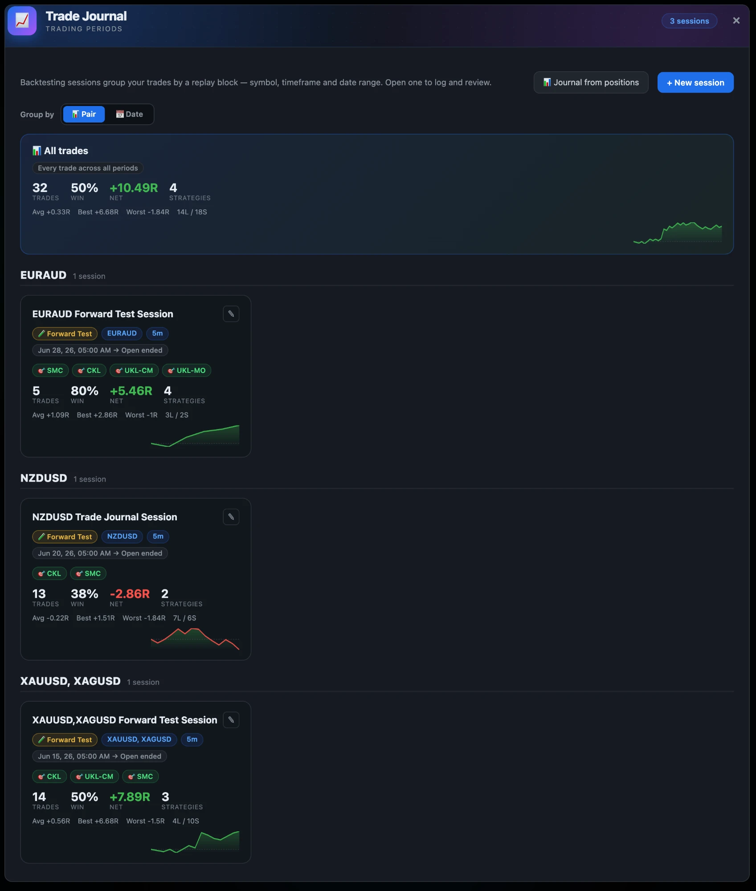The image size is (756, 891).
Task: Click the CKL strategy tag in EURAUD session
Action: click(x=89, y=371)
